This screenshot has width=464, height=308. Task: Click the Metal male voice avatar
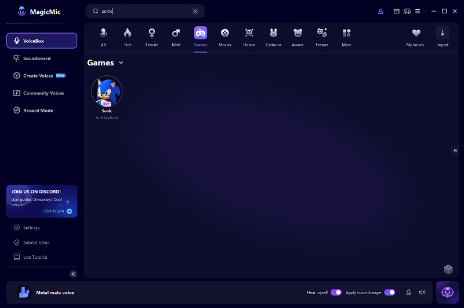coord(24,292)
